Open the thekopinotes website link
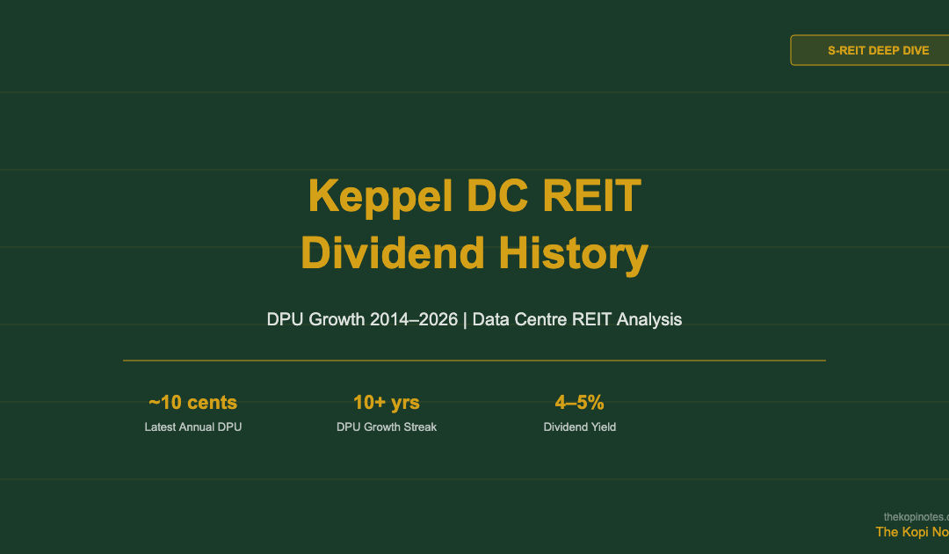949x554 pixels. [x=916, y=516]
